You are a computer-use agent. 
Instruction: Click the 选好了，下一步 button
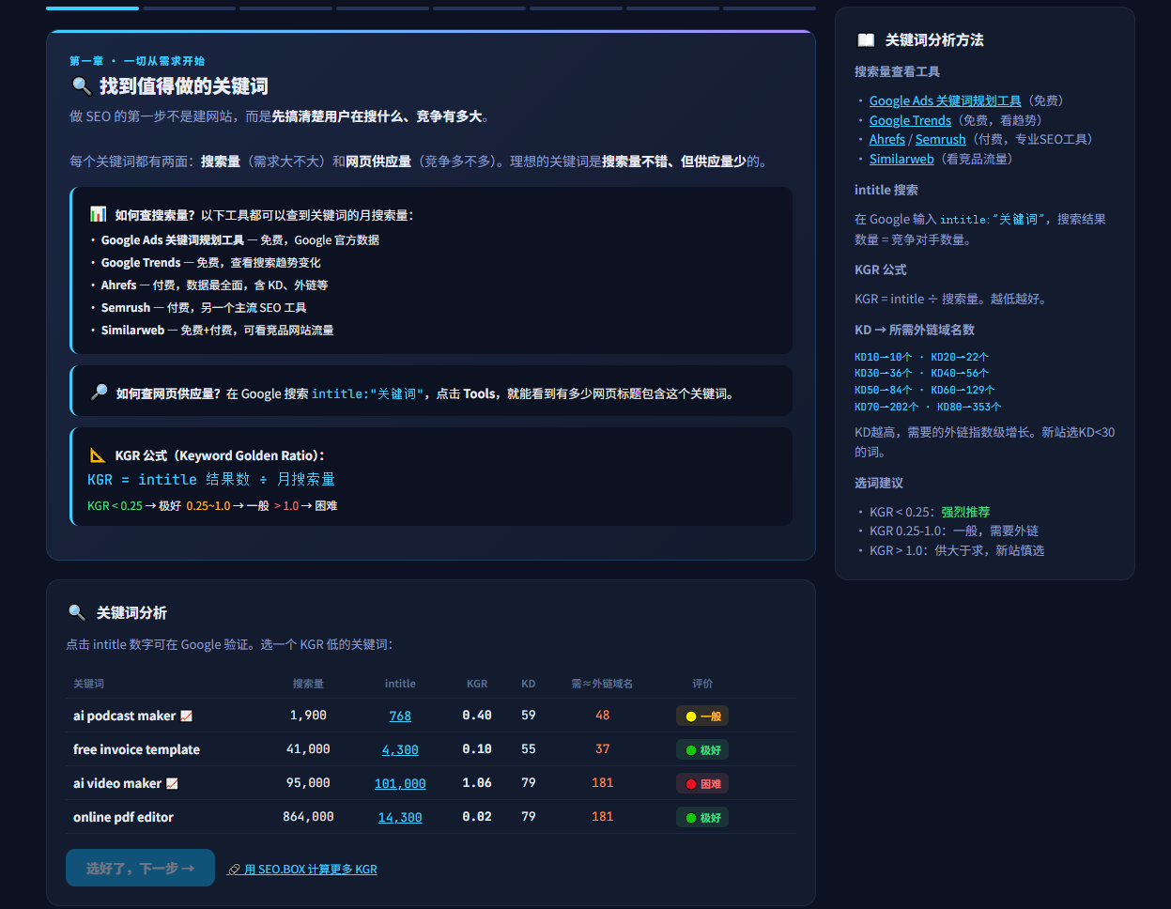(x=140, y=868)
